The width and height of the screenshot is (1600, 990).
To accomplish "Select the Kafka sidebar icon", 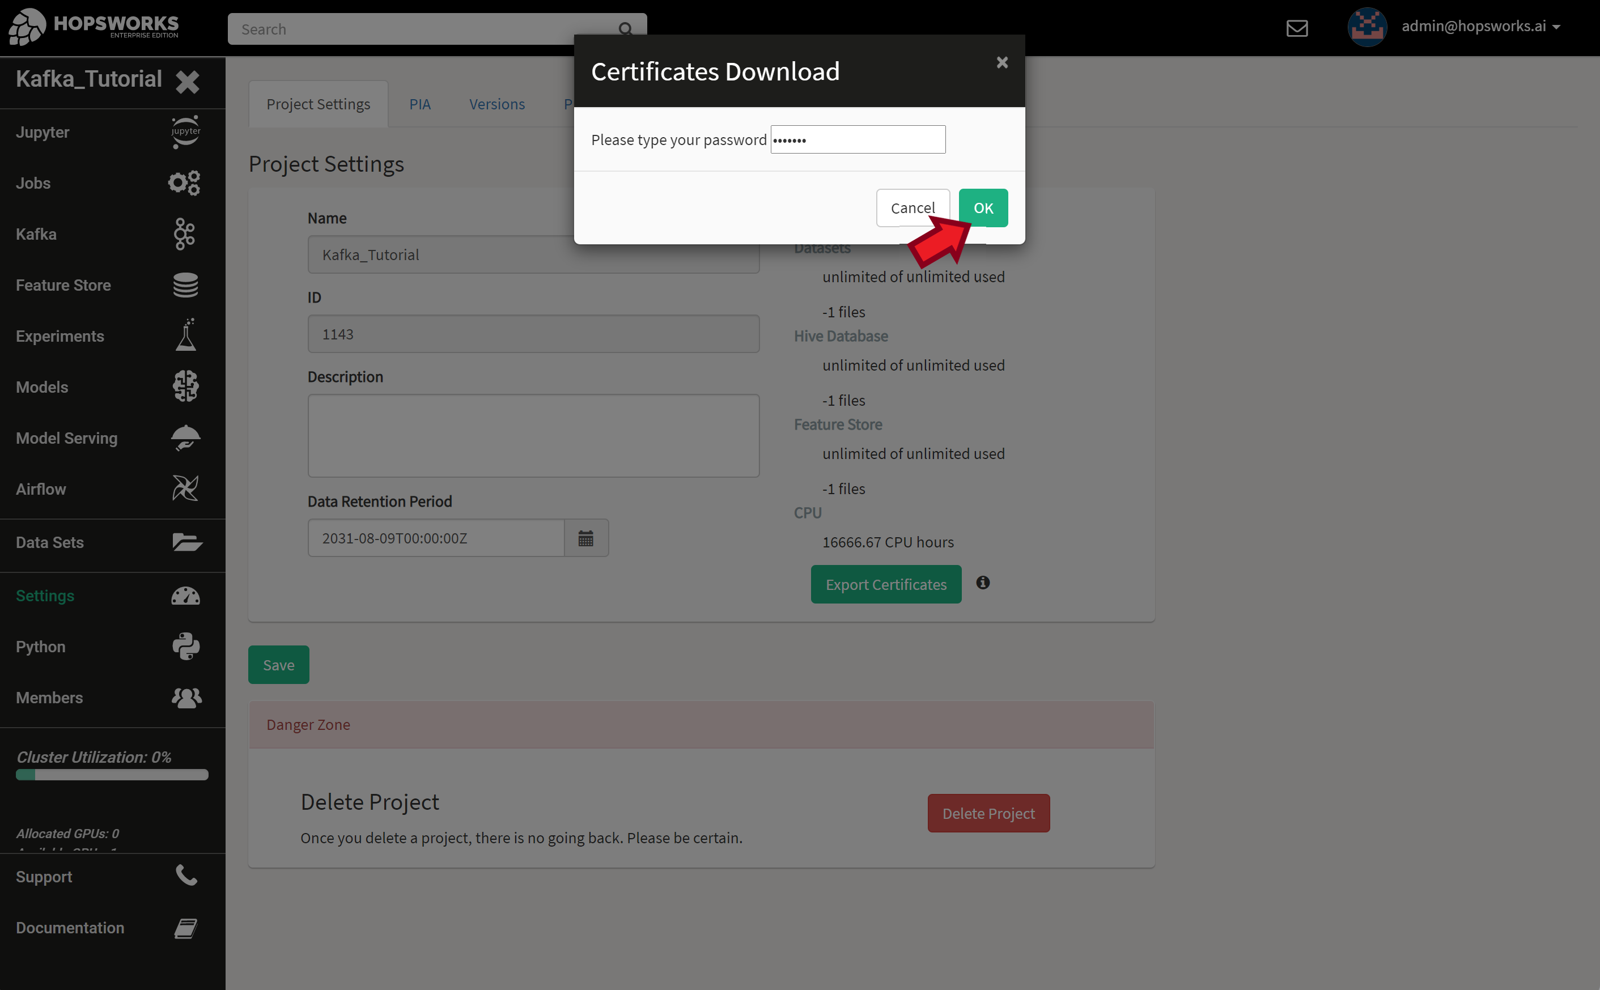I will tap(185, 233).
